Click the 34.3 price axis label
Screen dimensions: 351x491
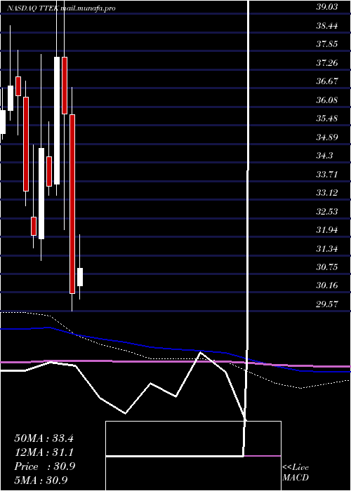[x=324, y=156]
